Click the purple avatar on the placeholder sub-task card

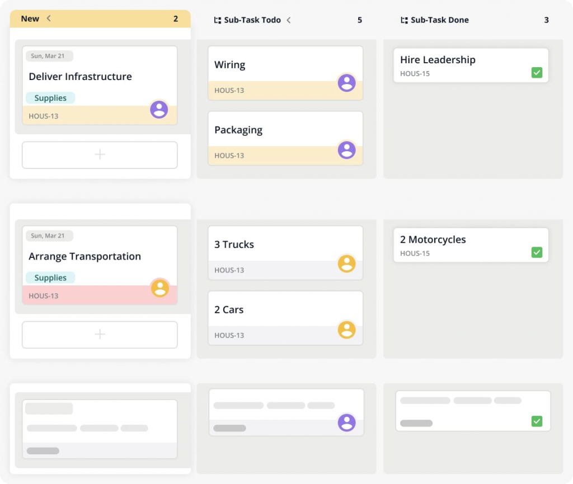click(x=346, y=422)
